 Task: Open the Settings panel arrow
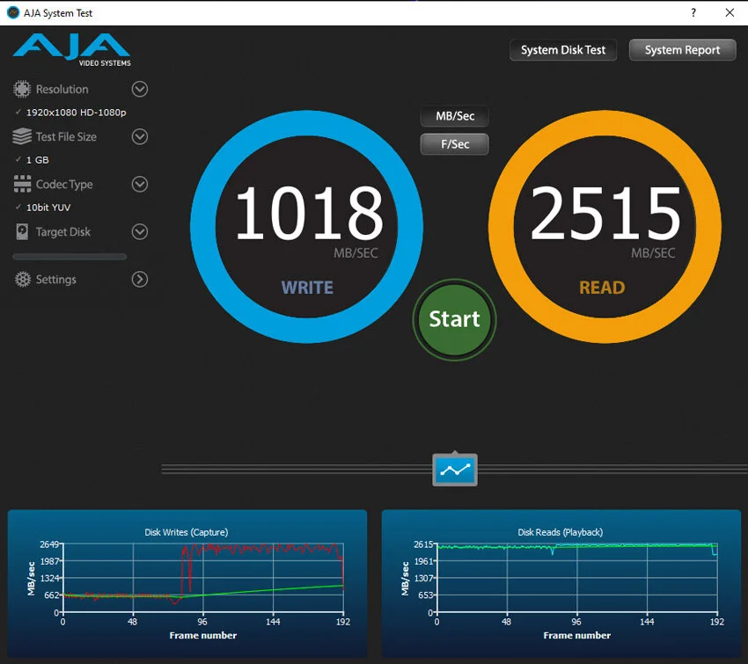coord(140,280)
